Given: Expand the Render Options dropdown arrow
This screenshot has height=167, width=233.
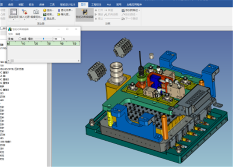Looking at the screenshot, I should pos(13,19).
